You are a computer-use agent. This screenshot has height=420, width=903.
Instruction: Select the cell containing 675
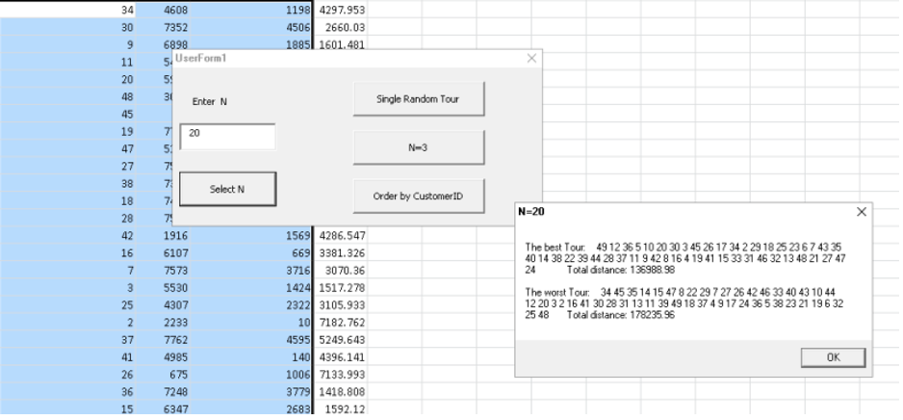tap(164, 375)
